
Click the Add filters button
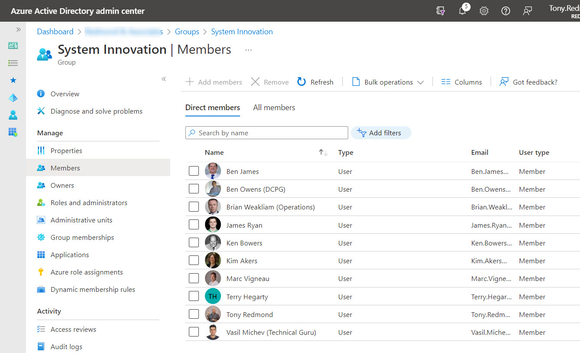coord(381,133)
